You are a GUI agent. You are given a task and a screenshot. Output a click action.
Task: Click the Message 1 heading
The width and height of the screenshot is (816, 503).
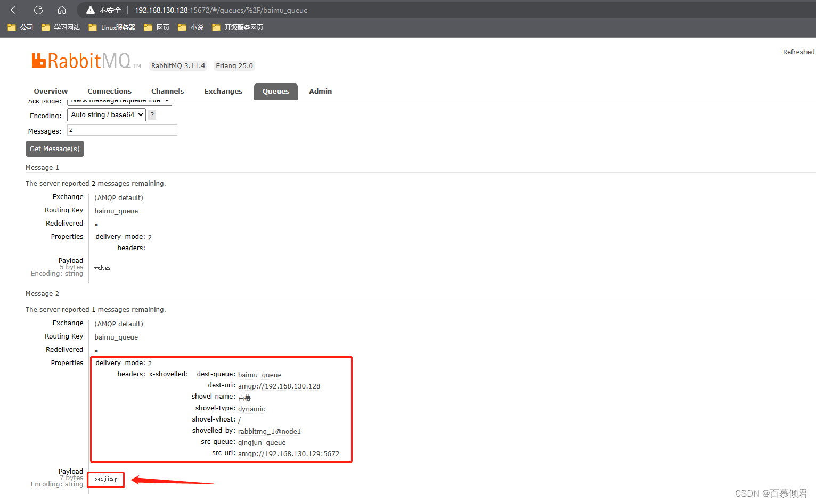(x=42, y=168)
